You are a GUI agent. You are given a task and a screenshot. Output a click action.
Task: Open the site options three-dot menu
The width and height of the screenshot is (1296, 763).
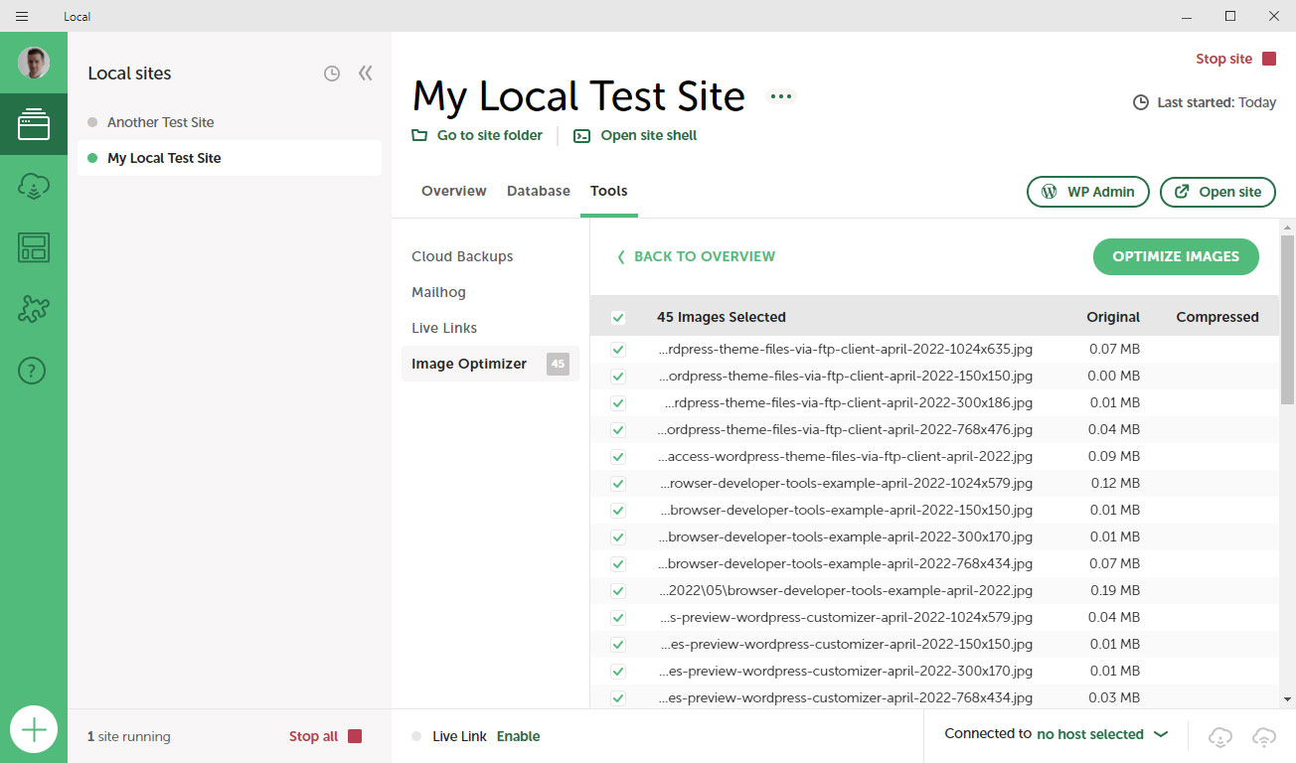(x=781, y=96)
